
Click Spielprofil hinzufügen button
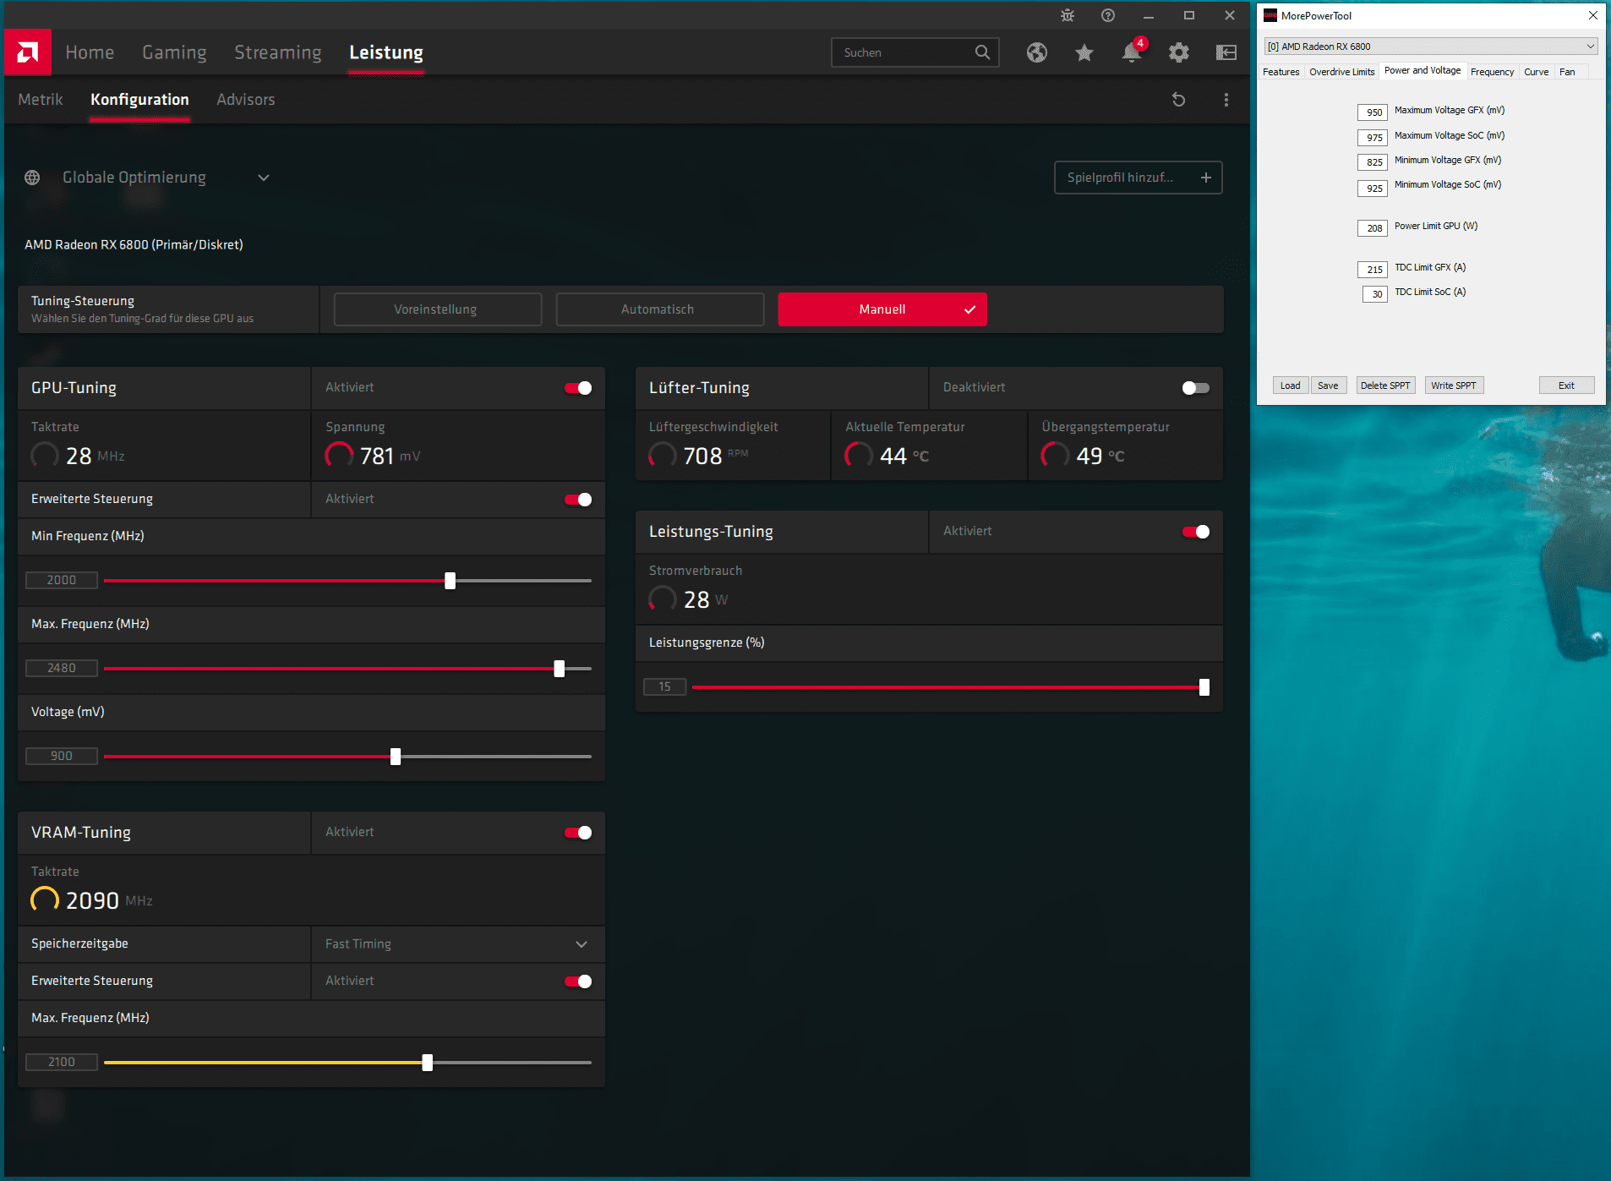pyautogui.click(x=1139, y=178)
